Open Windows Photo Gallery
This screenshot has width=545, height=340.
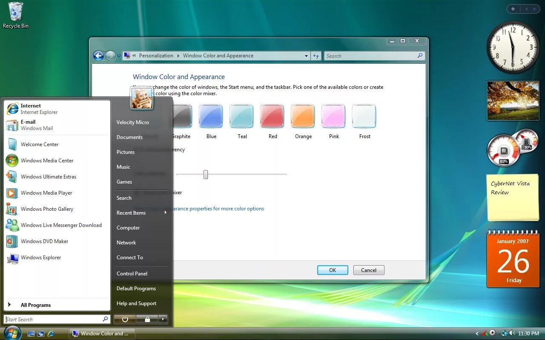pyautogui.click(x=57, y=209)
